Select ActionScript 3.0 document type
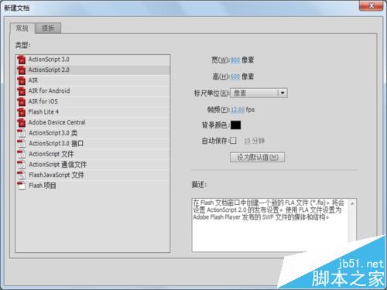This screenshot has height=290, width=387. point(93,60)
